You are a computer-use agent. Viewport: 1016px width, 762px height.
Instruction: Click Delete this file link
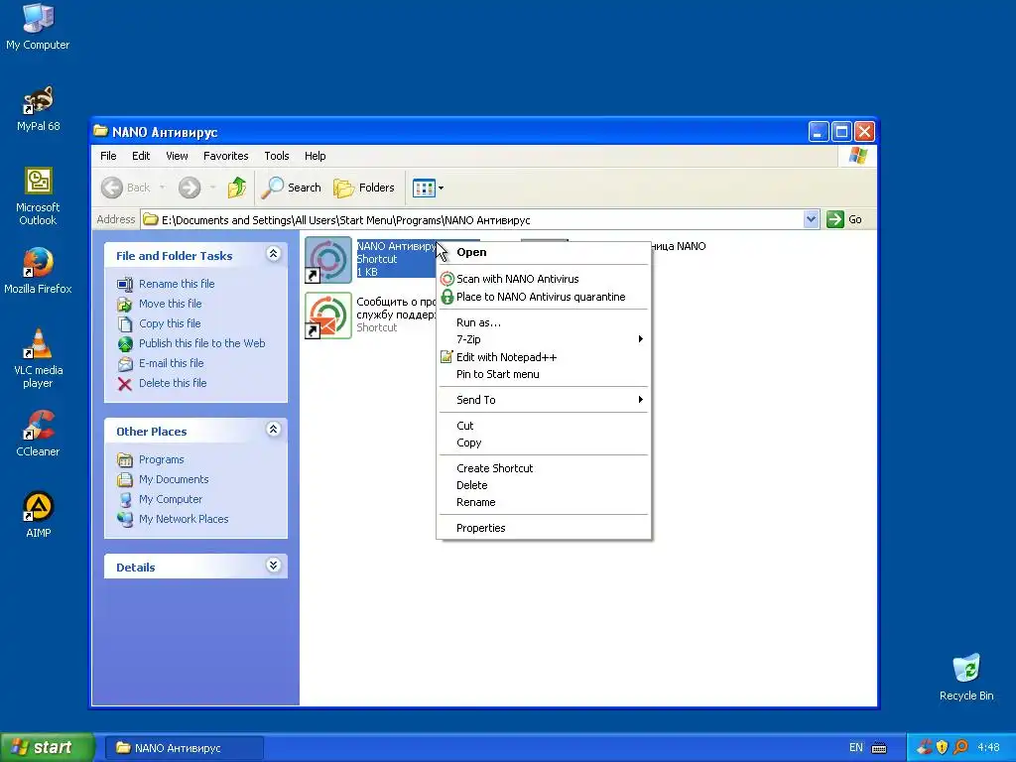[173, 384]
